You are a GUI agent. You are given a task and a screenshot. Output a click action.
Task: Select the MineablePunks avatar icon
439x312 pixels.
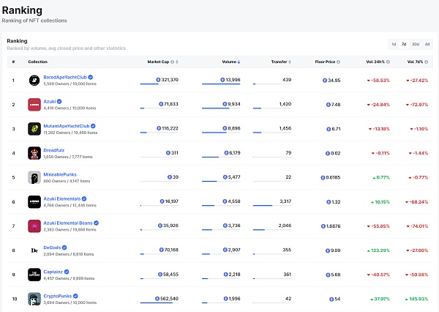34,177
